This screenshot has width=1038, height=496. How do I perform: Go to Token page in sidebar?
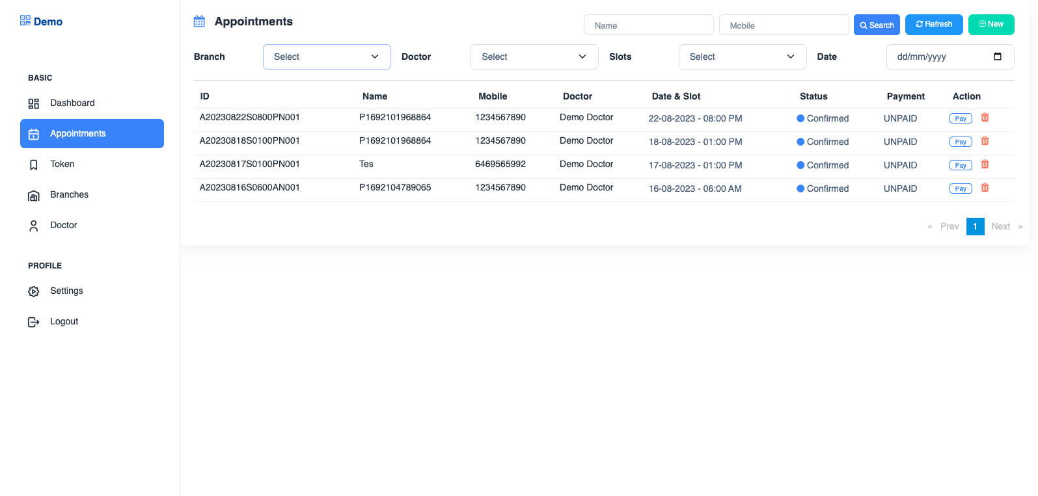click(x=92, y=164)
